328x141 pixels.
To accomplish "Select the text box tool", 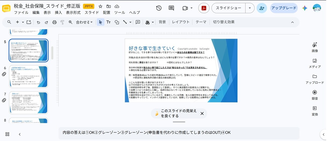I will pyautogui.click(x=109, y=22).
